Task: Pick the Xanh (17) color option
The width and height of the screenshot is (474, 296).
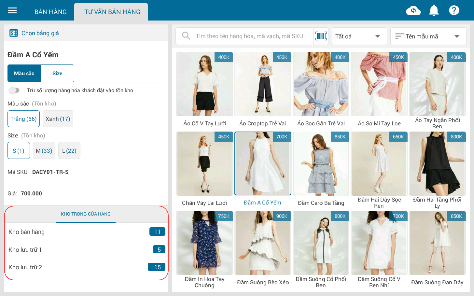Action: pos(58,119)
